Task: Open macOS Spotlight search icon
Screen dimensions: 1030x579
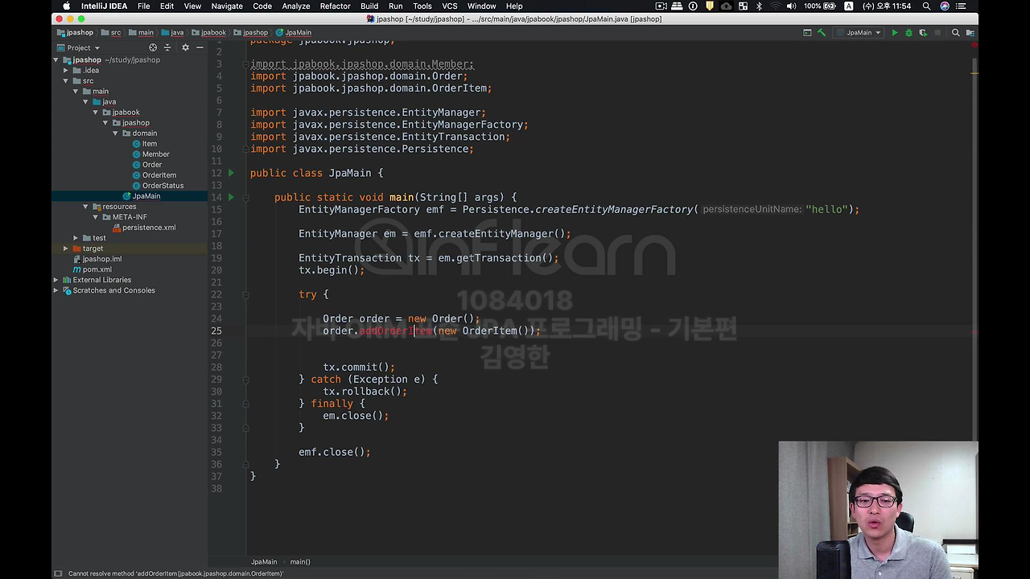Action: (x=926, y=6)
